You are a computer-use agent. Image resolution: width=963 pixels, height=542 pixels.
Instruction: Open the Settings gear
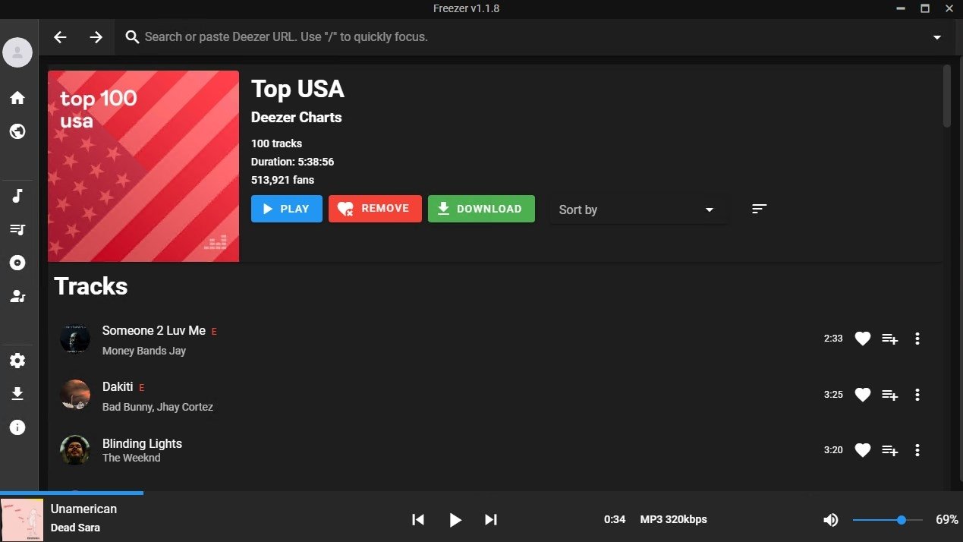(x=17, y=361)
